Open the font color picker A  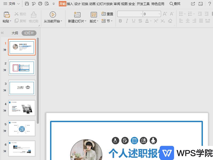pos(147,21)
